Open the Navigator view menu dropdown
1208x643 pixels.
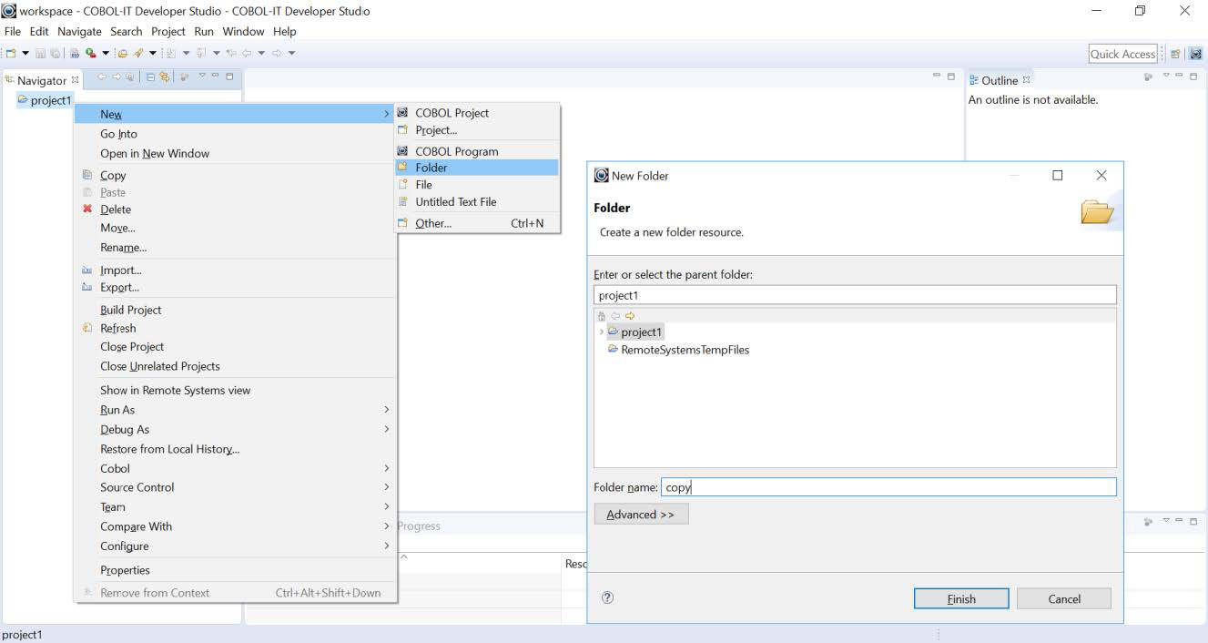point(202,77)
